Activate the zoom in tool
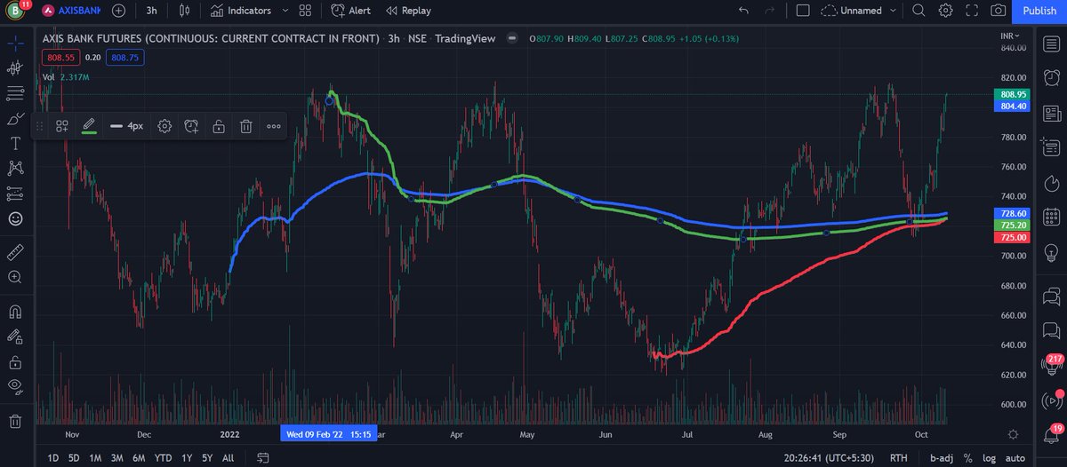Screen dimensions: 1067x467 15,277
